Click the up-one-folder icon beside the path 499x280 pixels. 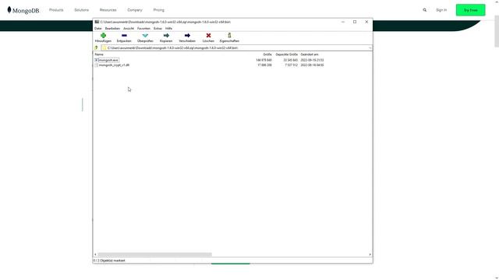pyautogui.click(x=96, y=48)
